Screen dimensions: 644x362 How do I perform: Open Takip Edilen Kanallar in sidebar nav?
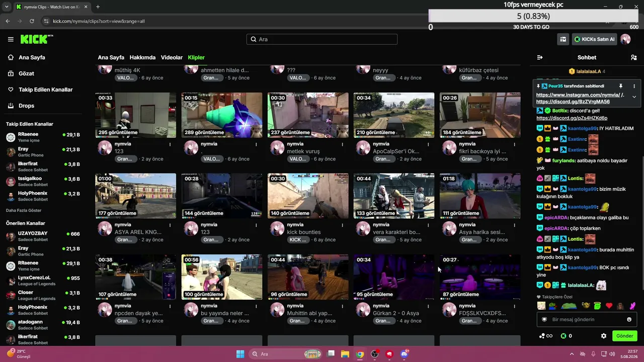click(x=46, y=89)
